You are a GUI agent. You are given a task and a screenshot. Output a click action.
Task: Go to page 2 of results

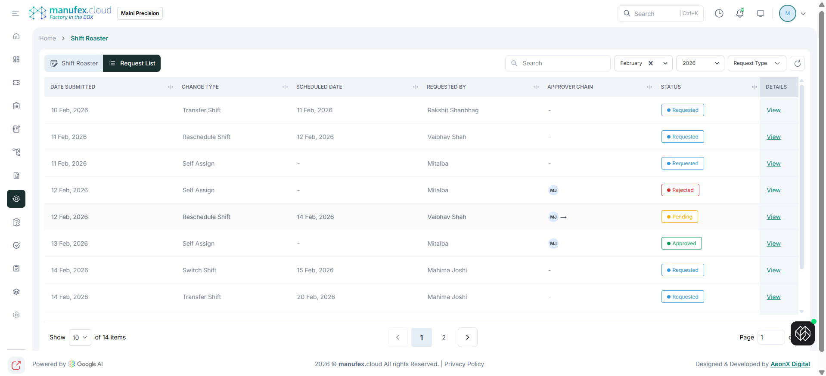tap(444, 337)
